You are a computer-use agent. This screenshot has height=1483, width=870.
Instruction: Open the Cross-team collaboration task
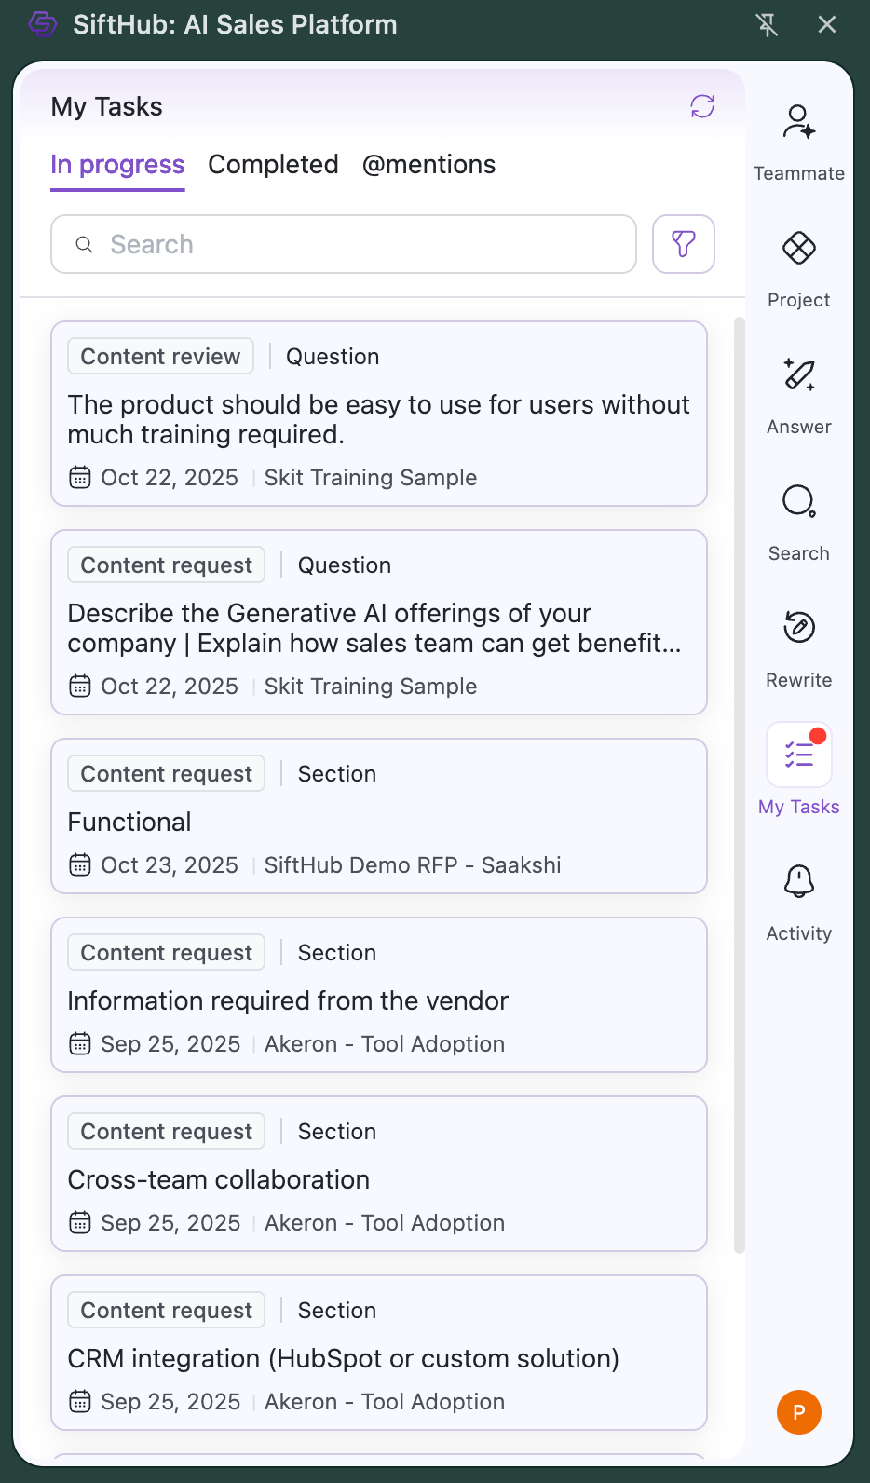pos(378,1175)
